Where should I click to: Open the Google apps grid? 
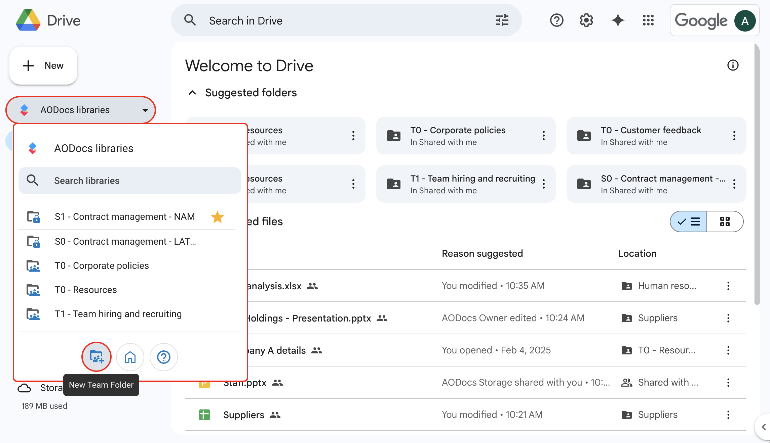pos(648,20)
